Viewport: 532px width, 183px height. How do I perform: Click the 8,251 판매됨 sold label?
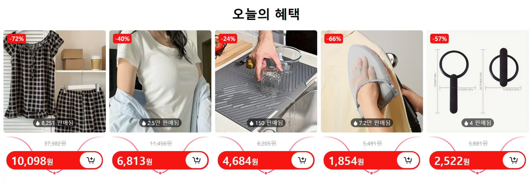[x=55, y=123]
